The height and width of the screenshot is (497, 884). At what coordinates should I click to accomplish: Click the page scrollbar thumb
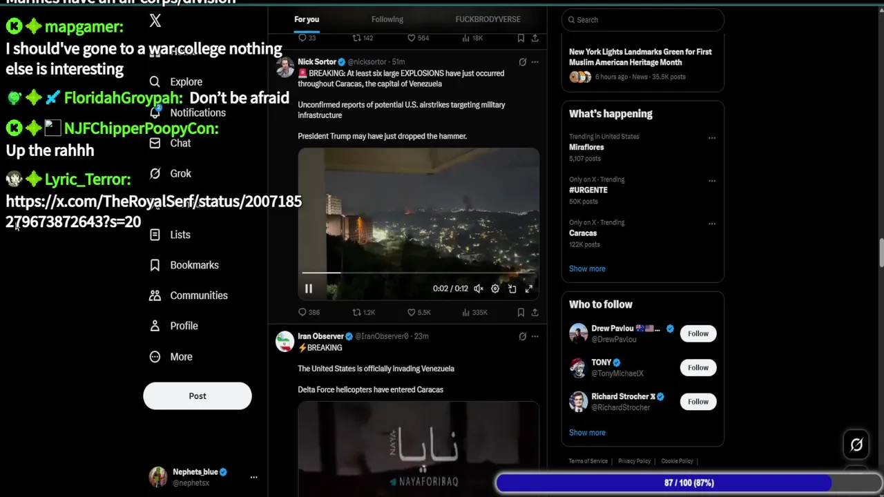881,253
